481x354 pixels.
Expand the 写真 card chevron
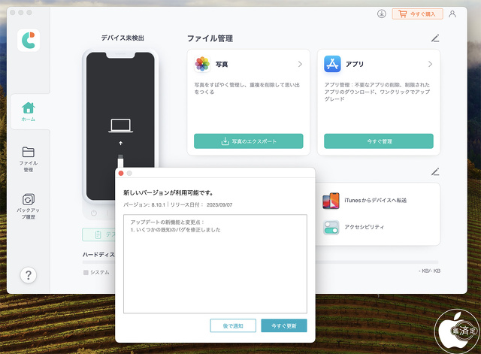tap(300, 64)
